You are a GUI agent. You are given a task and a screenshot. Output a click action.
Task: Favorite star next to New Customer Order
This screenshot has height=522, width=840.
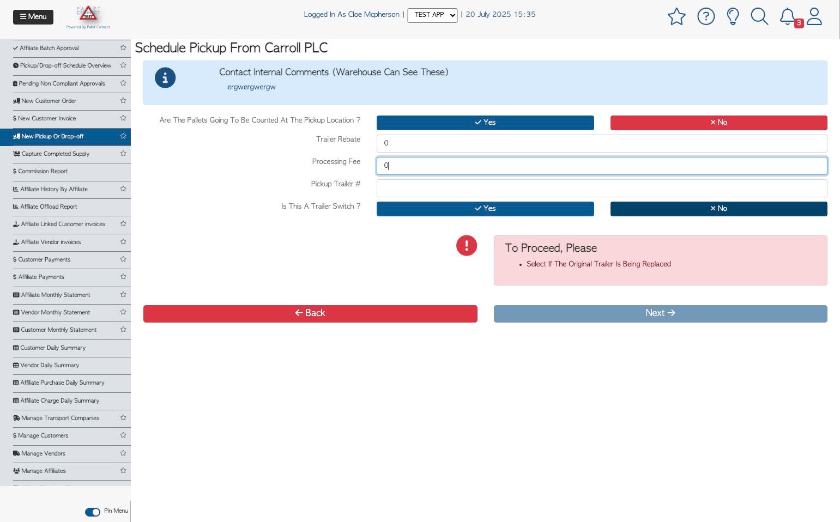tap(123, 100)
